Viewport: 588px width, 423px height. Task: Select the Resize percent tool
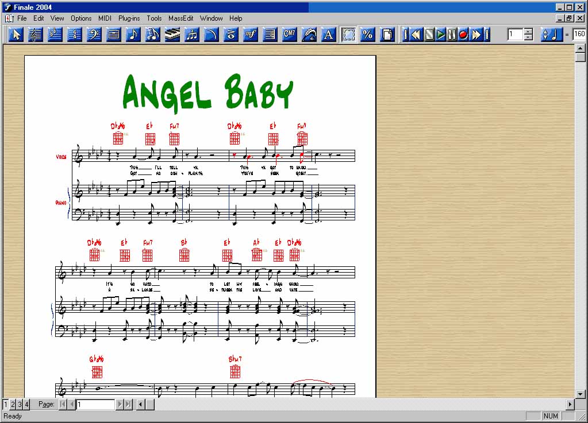tap(368, 34)
